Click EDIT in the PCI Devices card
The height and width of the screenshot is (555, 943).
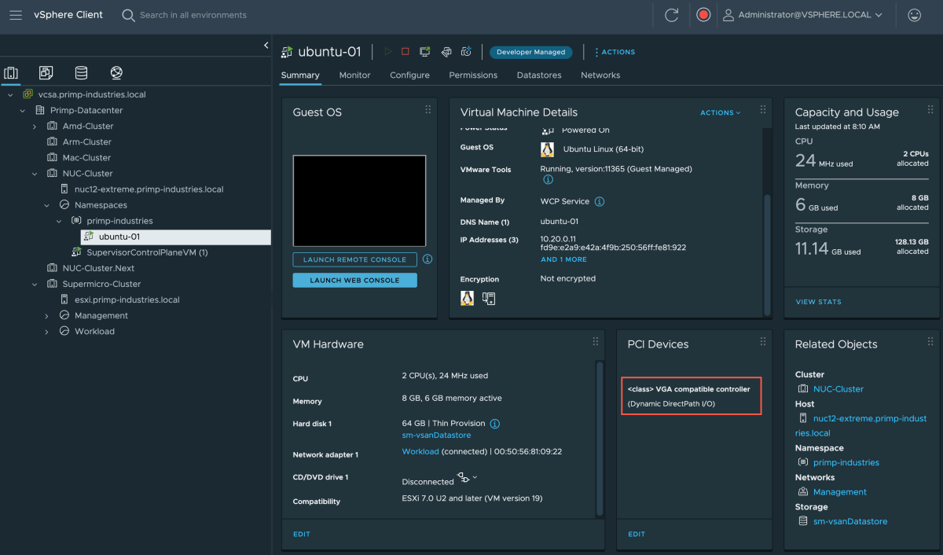coord(637,535)
